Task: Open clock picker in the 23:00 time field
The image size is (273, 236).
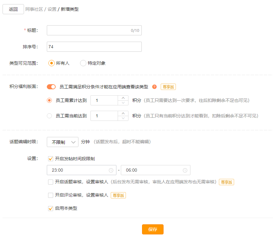Action: tap(111, 170)
